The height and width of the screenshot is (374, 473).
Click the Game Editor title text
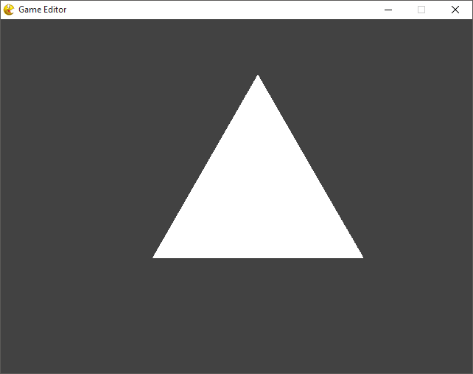[43, 10]
